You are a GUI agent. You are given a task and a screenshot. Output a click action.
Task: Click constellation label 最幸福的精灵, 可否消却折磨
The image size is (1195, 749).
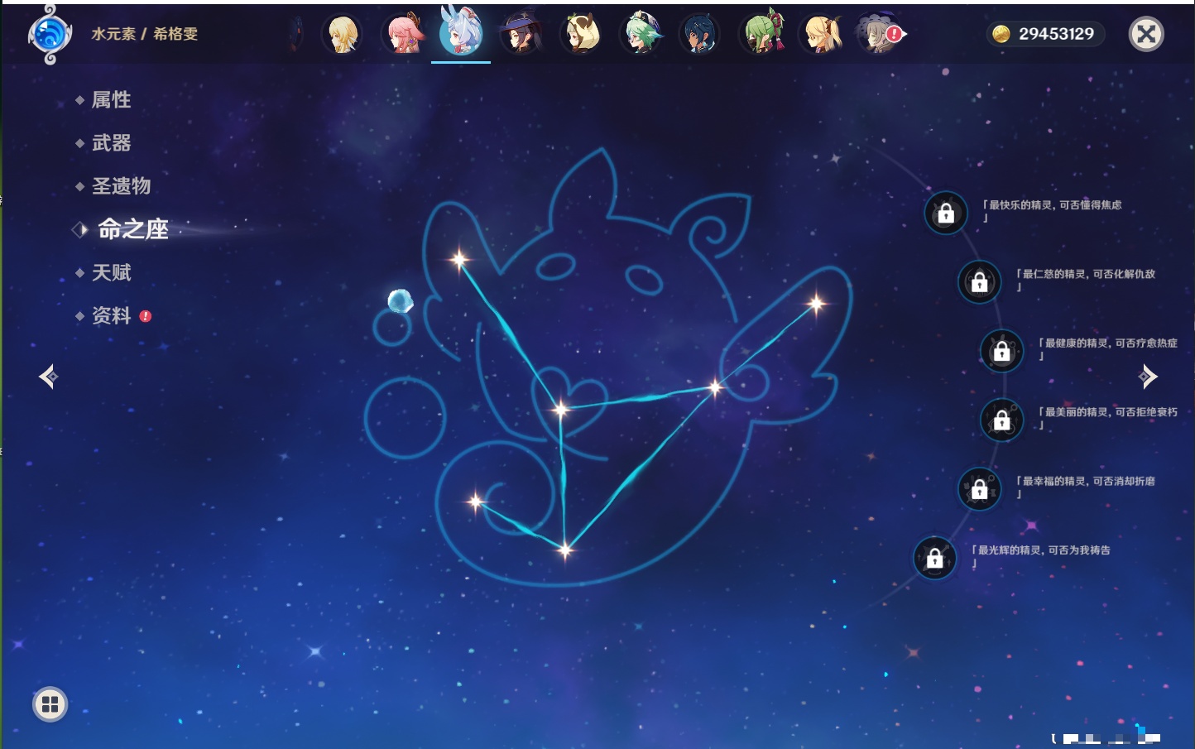1086,487
